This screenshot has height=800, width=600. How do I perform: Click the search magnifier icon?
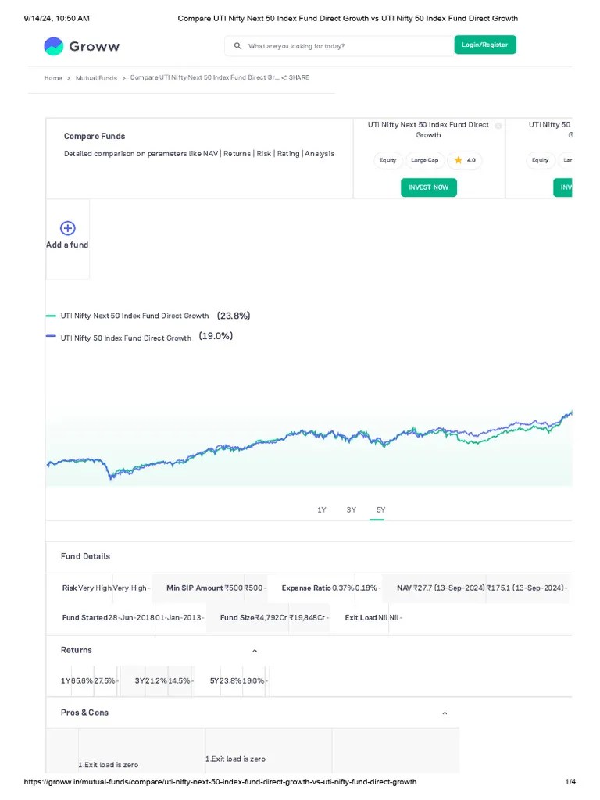point(237,46)
